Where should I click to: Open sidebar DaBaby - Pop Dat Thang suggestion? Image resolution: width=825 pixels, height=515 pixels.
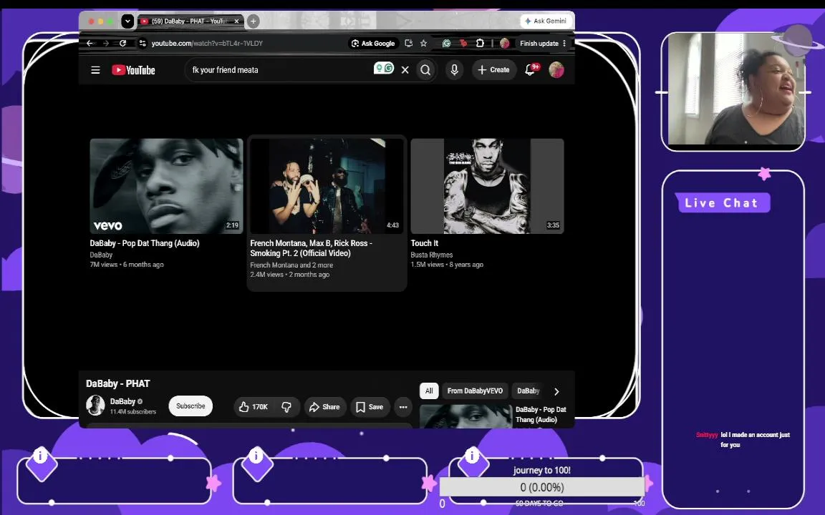[x=493, y=416]
